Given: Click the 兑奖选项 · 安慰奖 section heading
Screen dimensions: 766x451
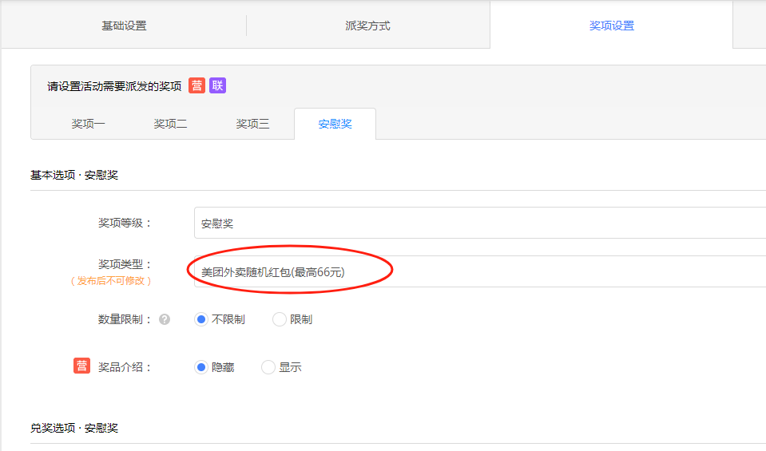Looking at the screenshot, I should (74, 428).
